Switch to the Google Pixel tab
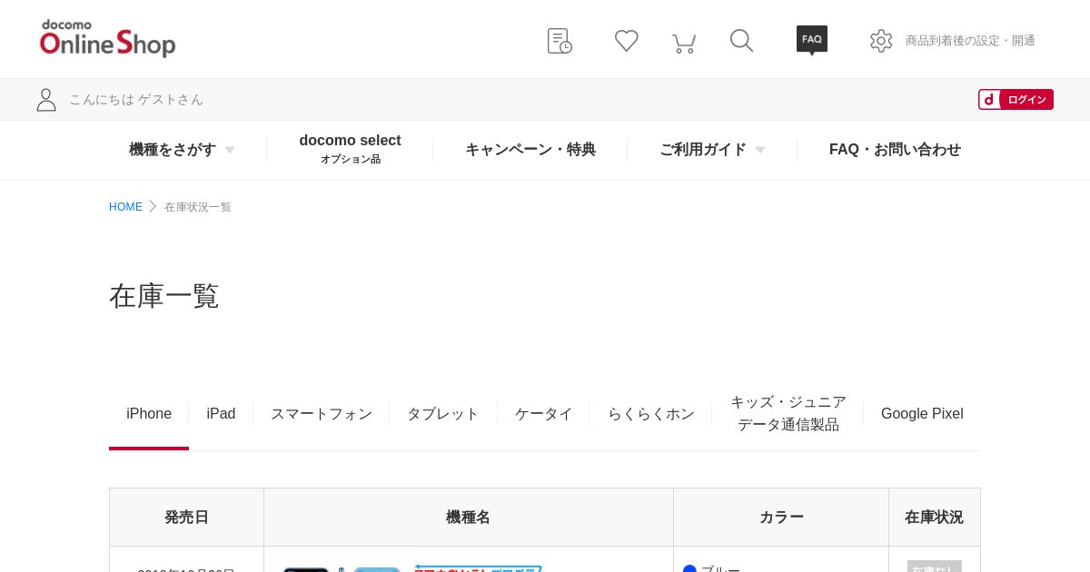This screenshot has width=1090, height=572. pos(922,414)
